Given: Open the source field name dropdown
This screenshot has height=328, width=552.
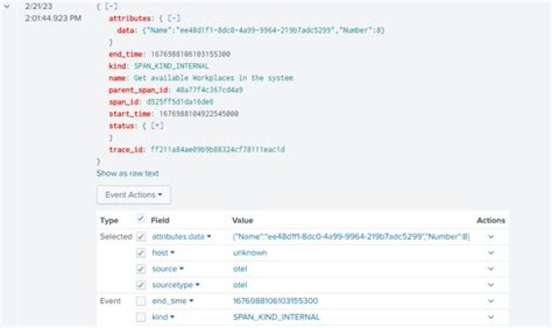Looking at the screenshot, I should pyautogui.click(x=168, y=269).
